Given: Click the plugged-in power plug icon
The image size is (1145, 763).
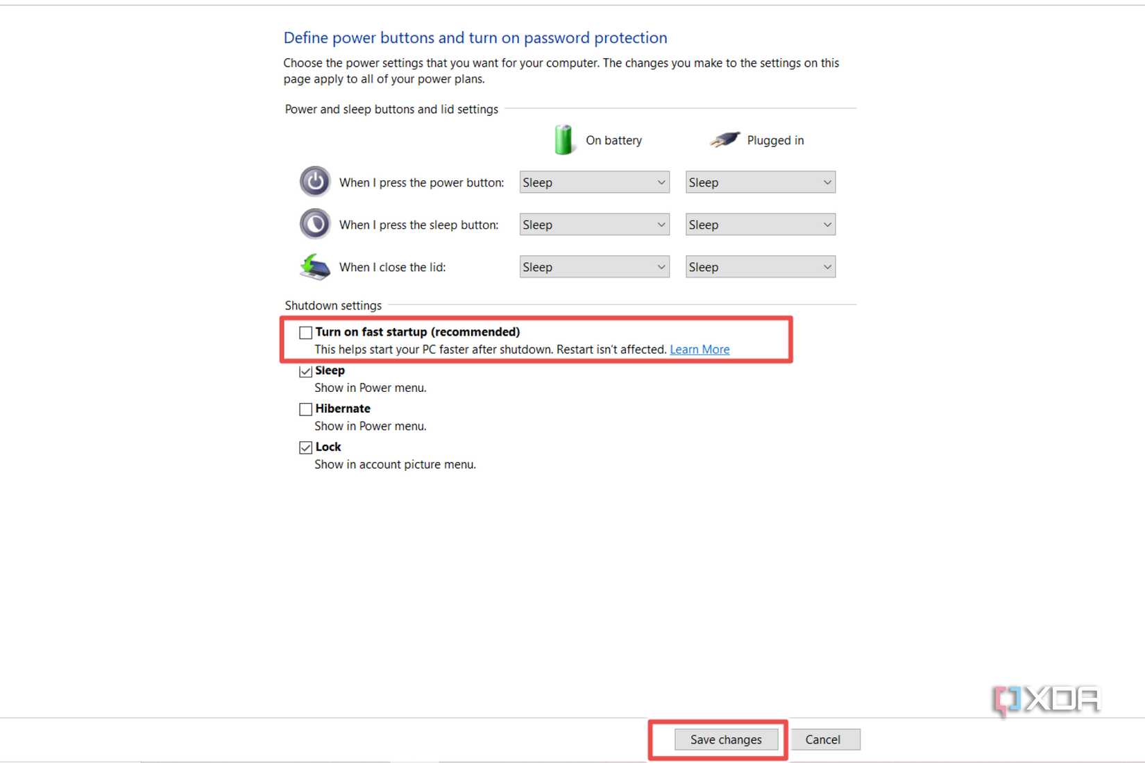Looking at the screenshot, I should point(724,139).
